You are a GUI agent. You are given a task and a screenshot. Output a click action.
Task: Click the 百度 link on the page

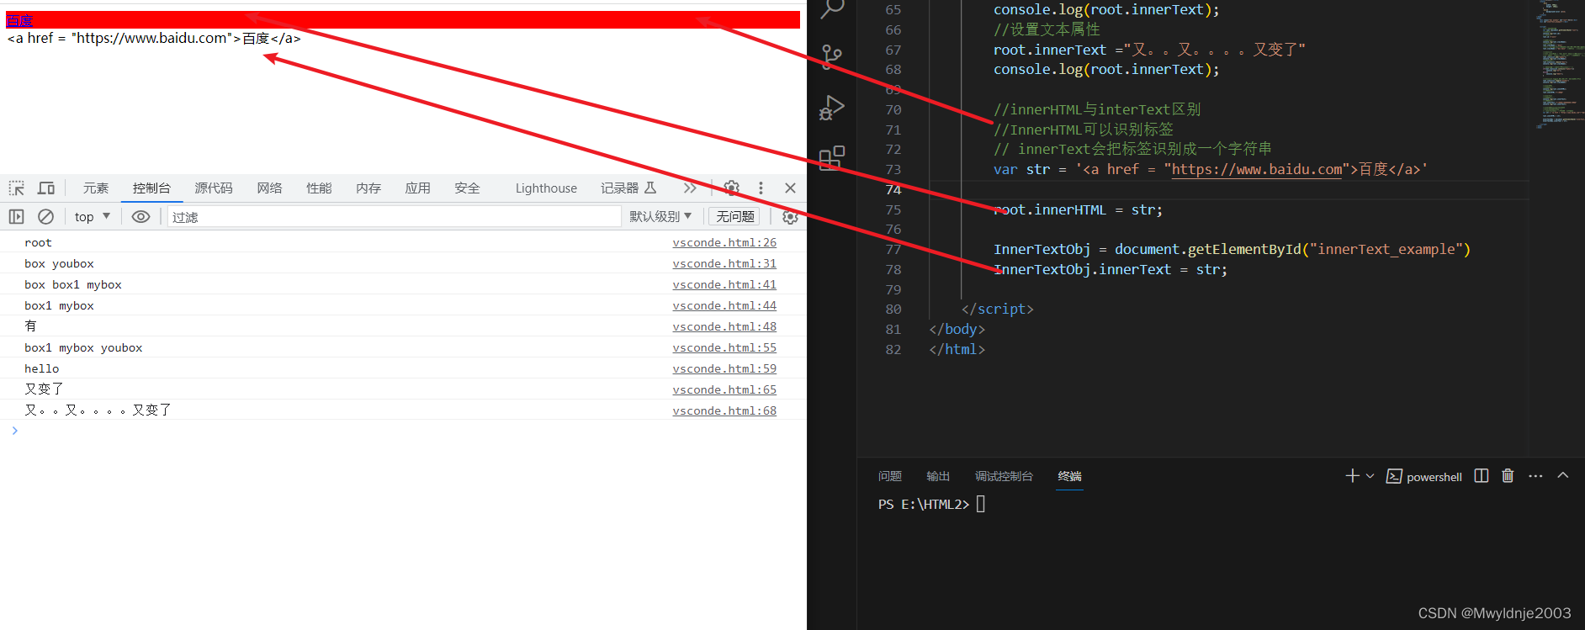(20, 21)
